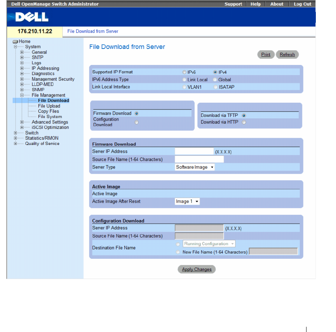Click the Apply Changes button
Image resolution: width=336 pixels, height=332 pixels.
[197, 269]
